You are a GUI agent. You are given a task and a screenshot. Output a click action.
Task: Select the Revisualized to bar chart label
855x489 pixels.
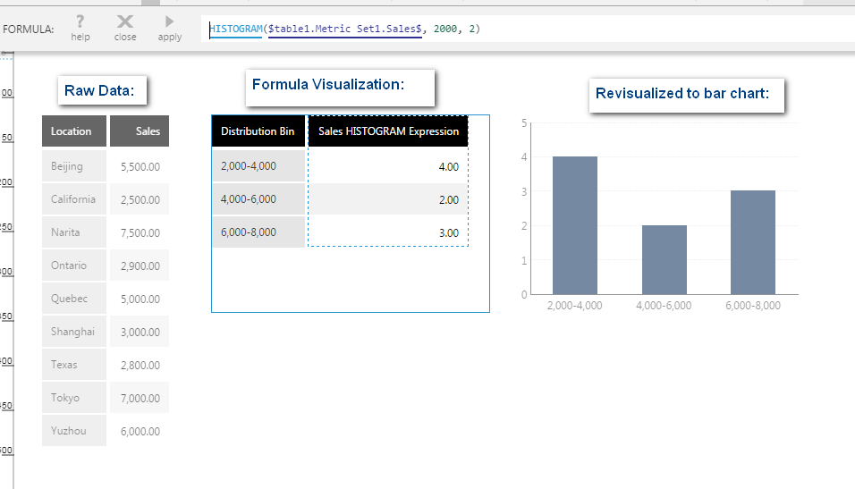coord(682,93)
